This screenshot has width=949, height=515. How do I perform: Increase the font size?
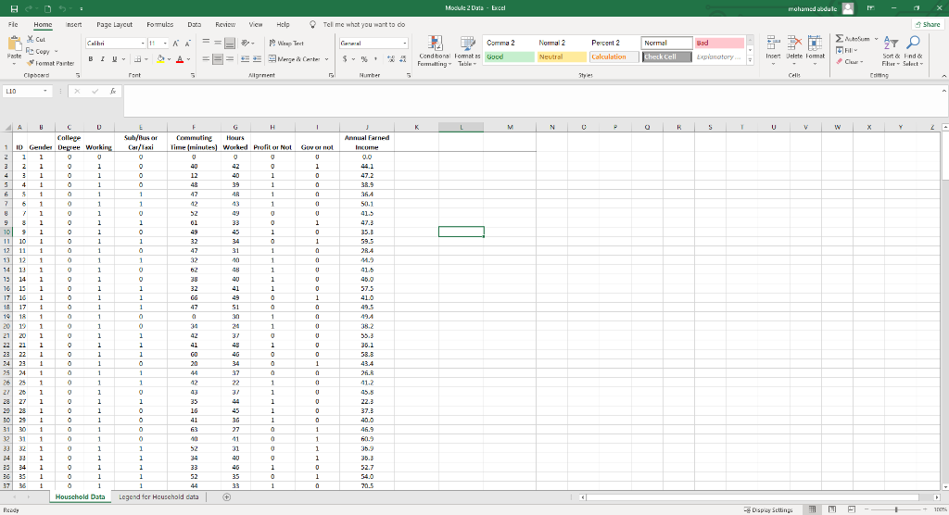175,44
